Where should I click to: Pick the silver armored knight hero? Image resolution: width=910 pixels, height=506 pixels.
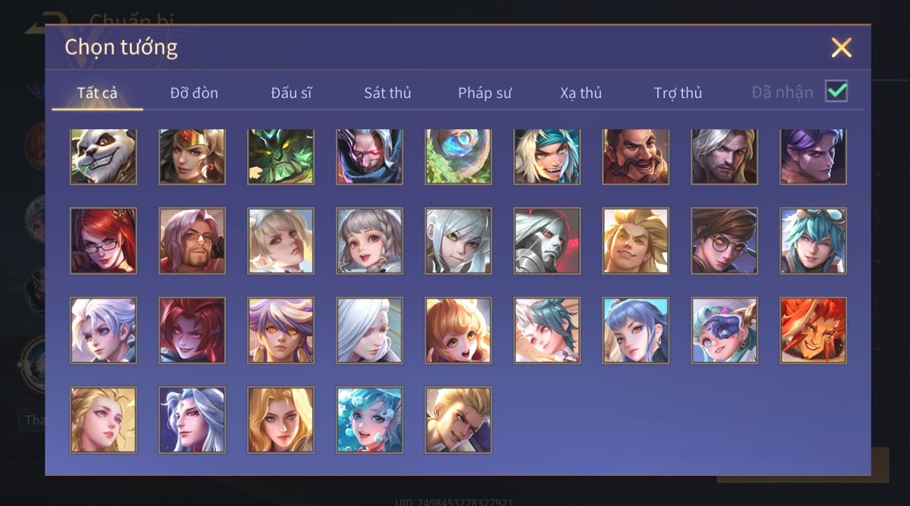[x=547, y=241]
